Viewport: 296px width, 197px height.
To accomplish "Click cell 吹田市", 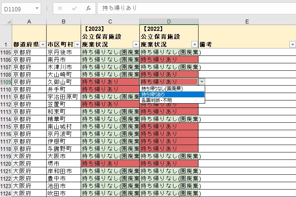I will pyautogui.click(x=63, y=193).
